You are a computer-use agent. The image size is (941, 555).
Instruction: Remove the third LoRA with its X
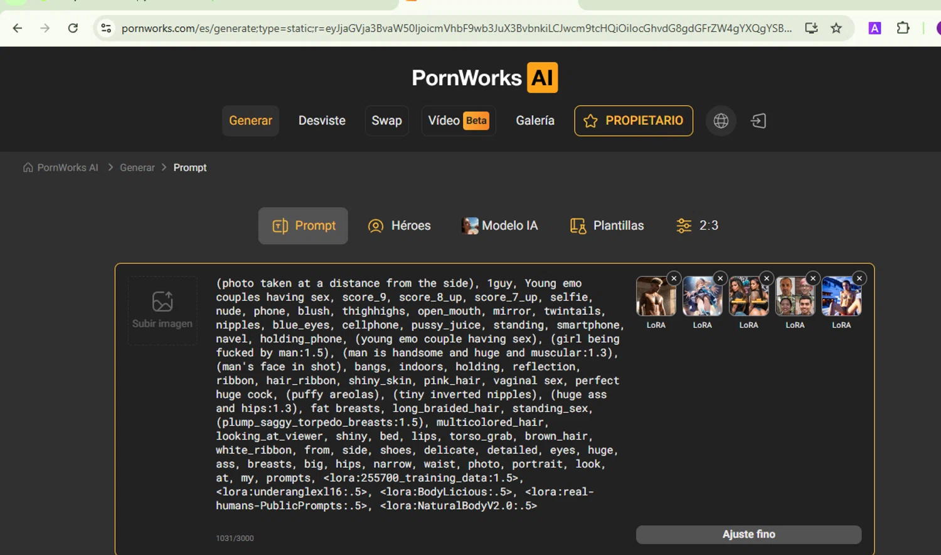[767, 278]
